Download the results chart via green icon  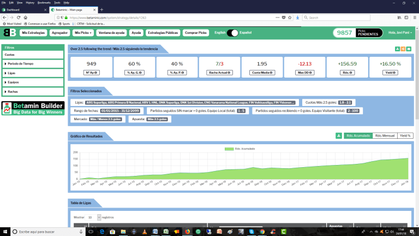[339, 135]
